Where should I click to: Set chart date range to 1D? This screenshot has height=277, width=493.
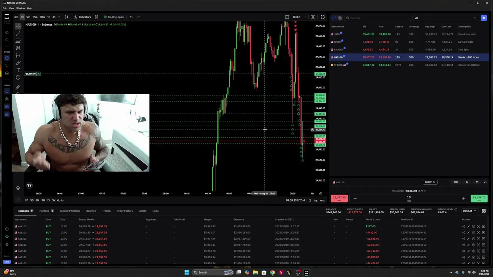click(x=27, y=200)
